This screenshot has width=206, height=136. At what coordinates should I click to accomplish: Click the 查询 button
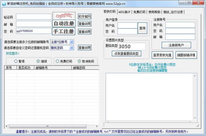142,28
